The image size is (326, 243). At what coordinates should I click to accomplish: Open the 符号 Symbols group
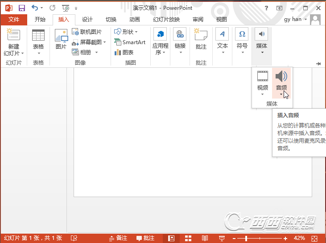pyautogui.click(x=242, y=41)
